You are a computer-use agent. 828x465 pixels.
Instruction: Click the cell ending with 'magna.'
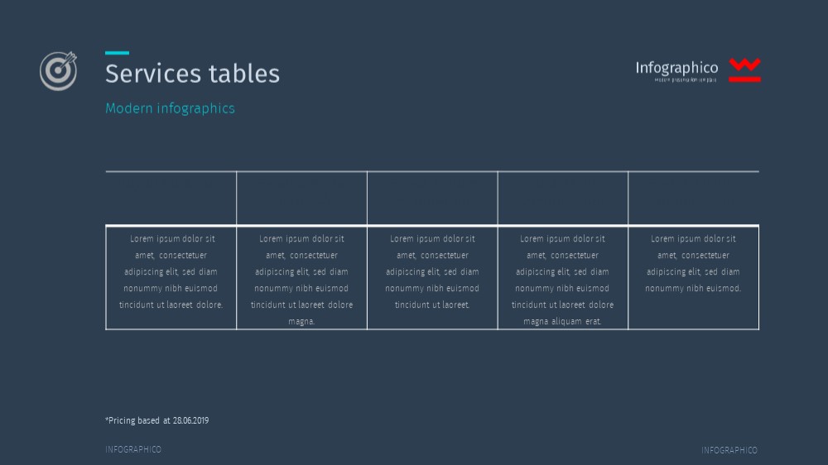pyautogui.click(x=301, y=278)
